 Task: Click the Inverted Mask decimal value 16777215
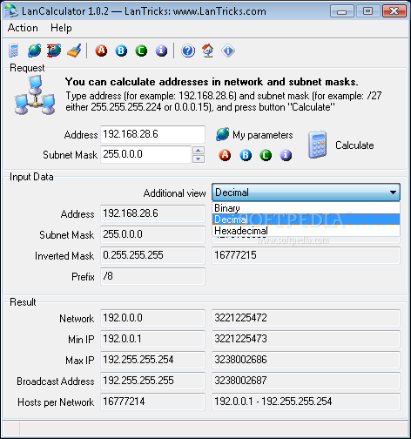pyautogui.click(x=307, y=255)
